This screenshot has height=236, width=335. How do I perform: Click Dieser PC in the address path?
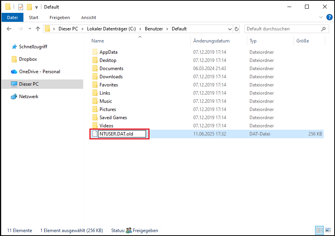pyautogui.click(x=68, y=29)
